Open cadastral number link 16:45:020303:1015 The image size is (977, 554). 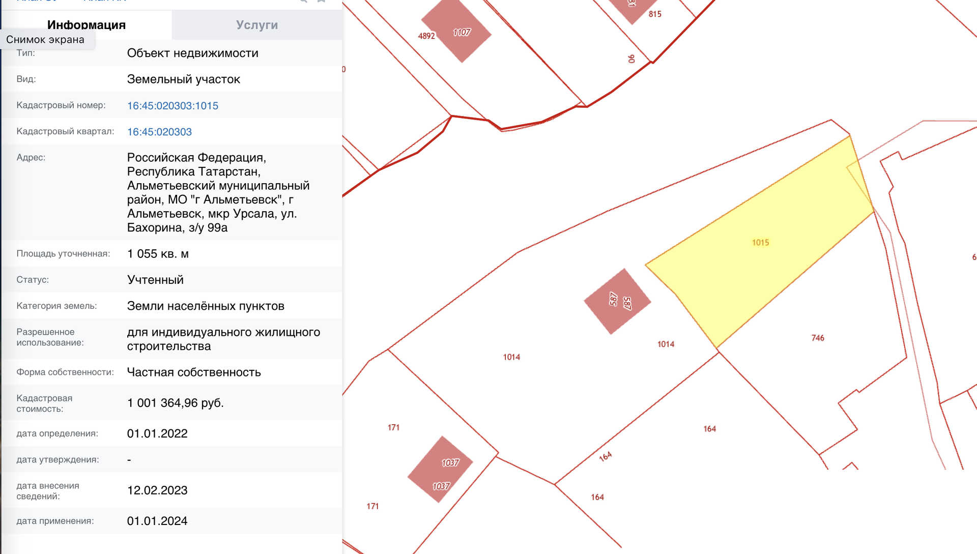(x=173, y=106)
